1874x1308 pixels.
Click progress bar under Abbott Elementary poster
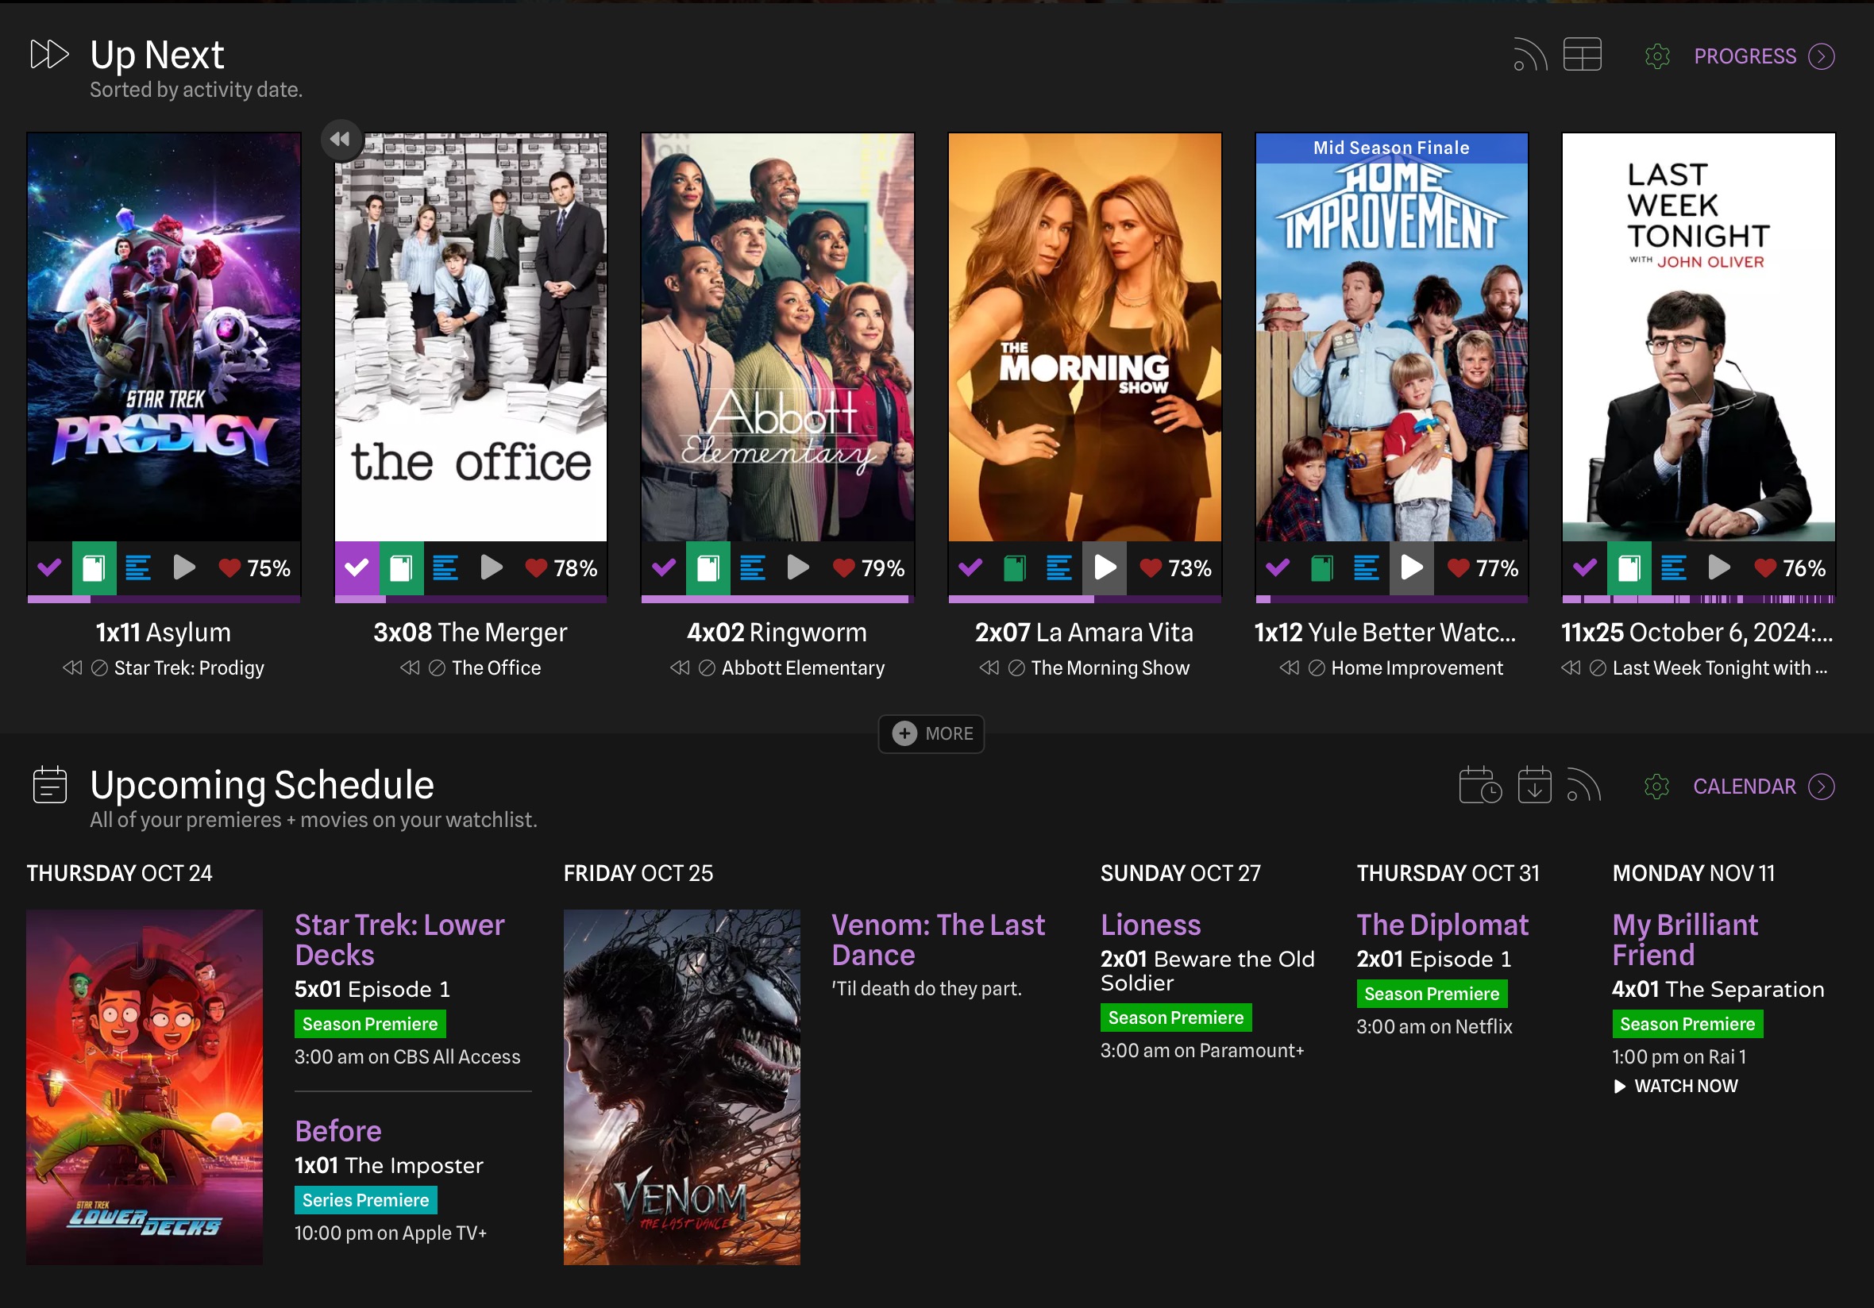click(x=777, y=600)
